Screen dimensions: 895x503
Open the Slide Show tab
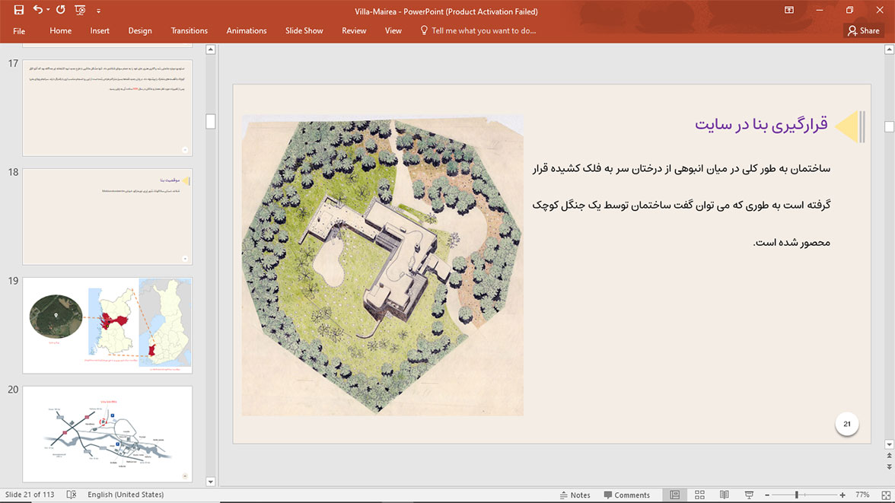point(304,31)
